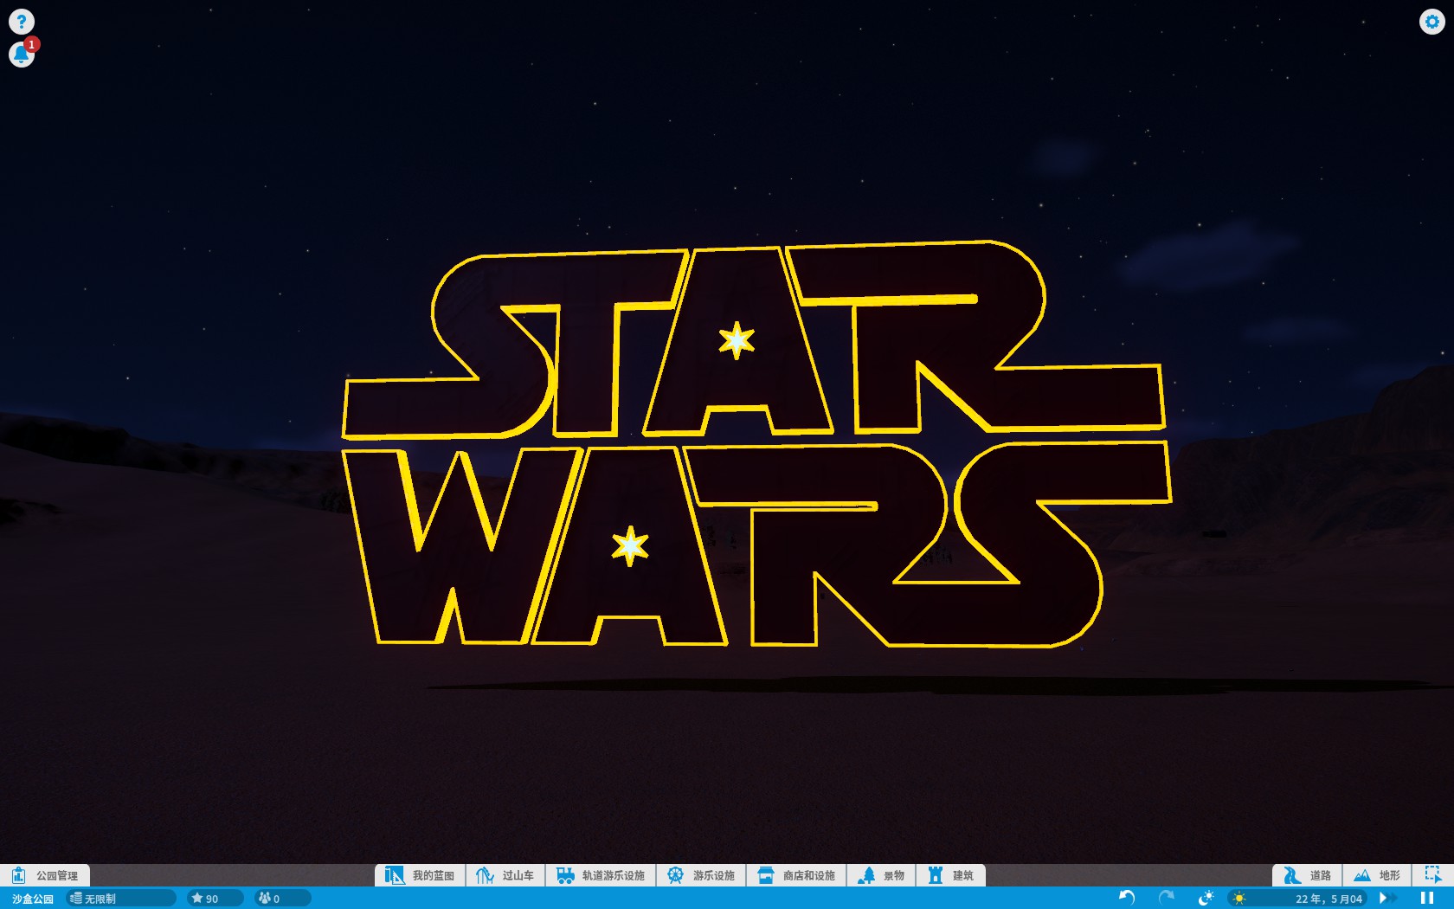Image resolution: width=1454 pixels, height=909 pixels.
Task: Open the 建筑 buildings tab
Action: (951, 875)
